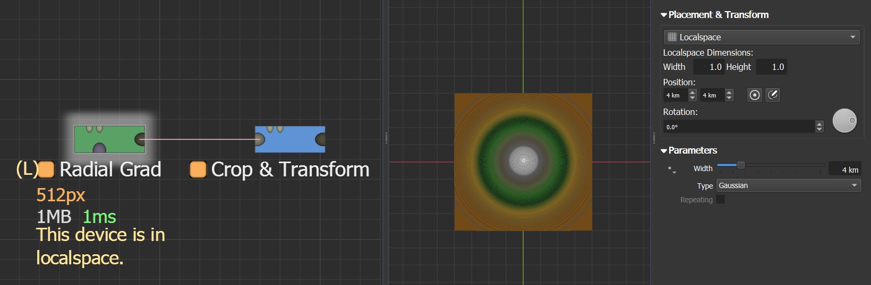Screen dimensions: 871x285
Task: Click the Radial Grad output port
Action: tap(140, 139)
